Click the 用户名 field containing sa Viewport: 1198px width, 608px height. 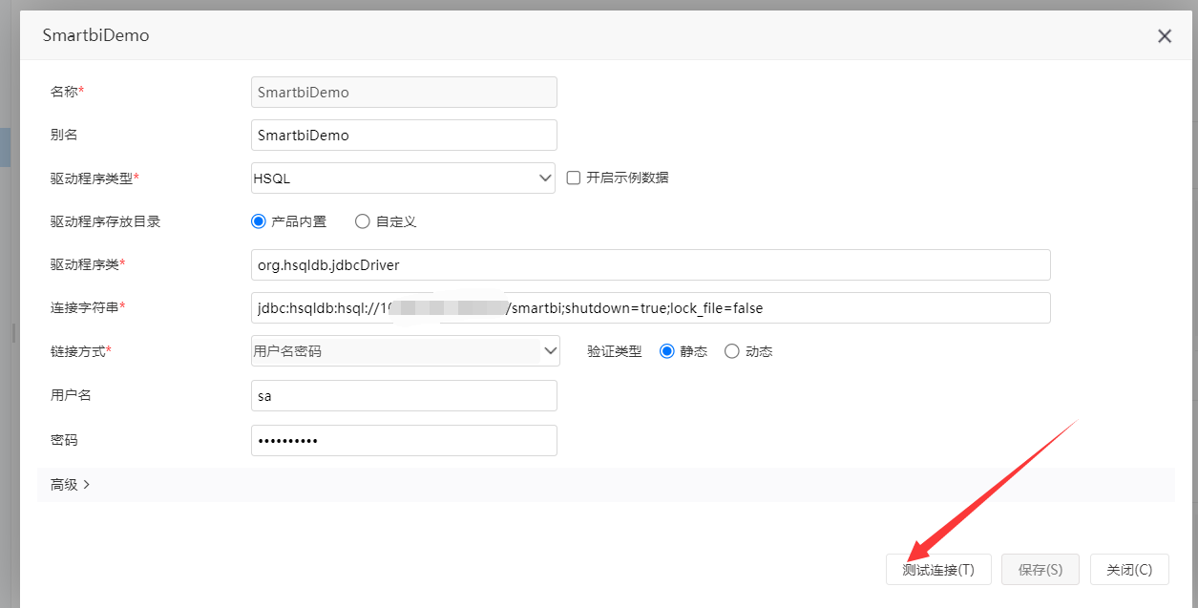tap(404, 396)
